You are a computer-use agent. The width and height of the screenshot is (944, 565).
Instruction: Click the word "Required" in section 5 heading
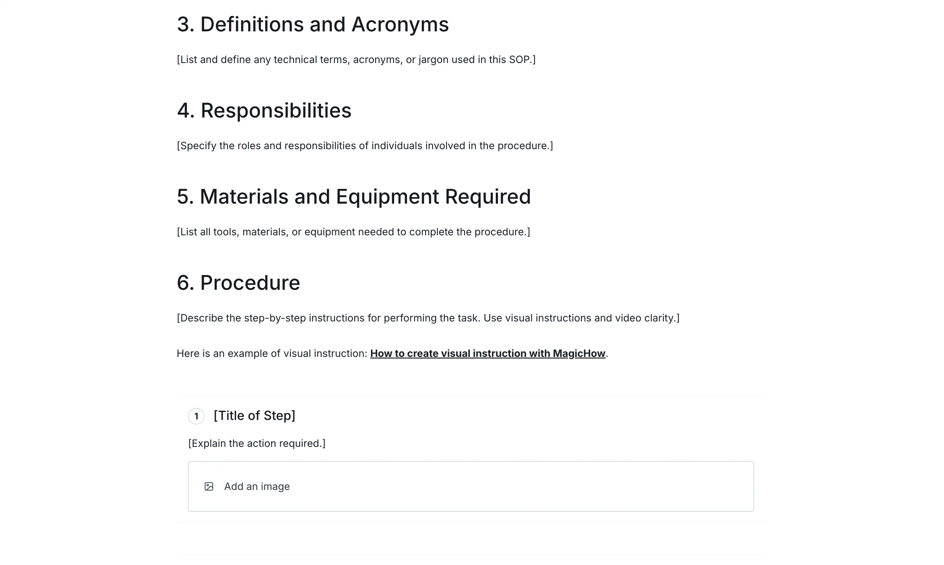(488, 197)
